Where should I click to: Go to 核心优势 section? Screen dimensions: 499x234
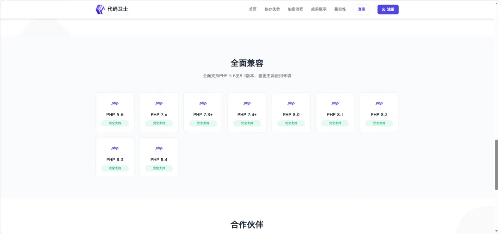272,9
